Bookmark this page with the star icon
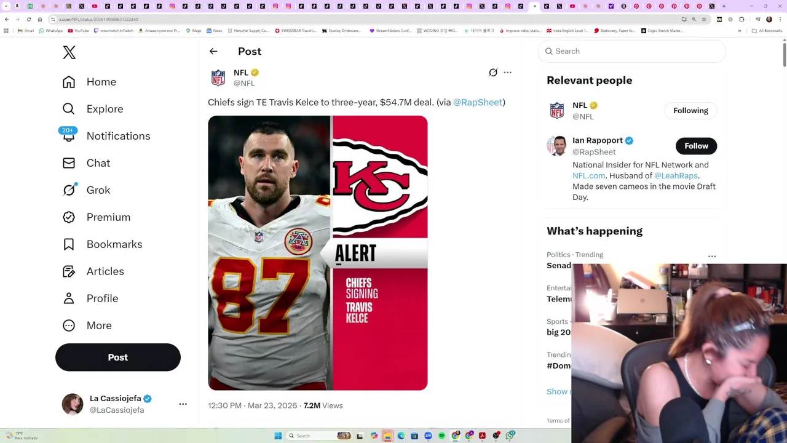The width and height of the screenshot is (787, 443). 704,19
